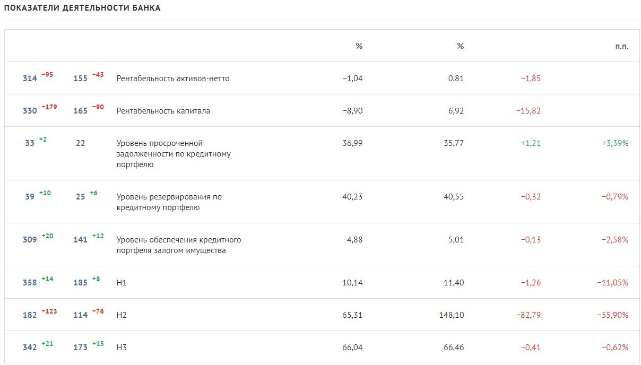Viewport: 641px width, 365px height.
Task: Open Уровень просроченной задолженности по кредитному портфелю
Action: point(174,154)
